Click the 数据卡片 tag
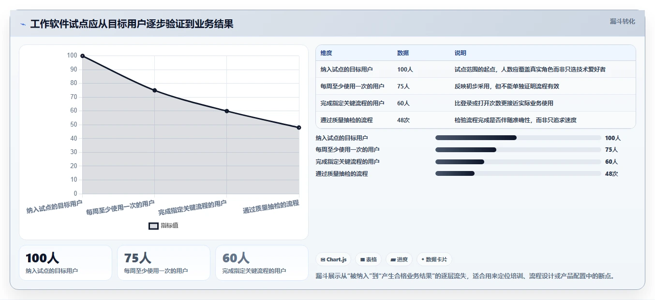This screenshot has width=655, height=300. coord(434,259)
